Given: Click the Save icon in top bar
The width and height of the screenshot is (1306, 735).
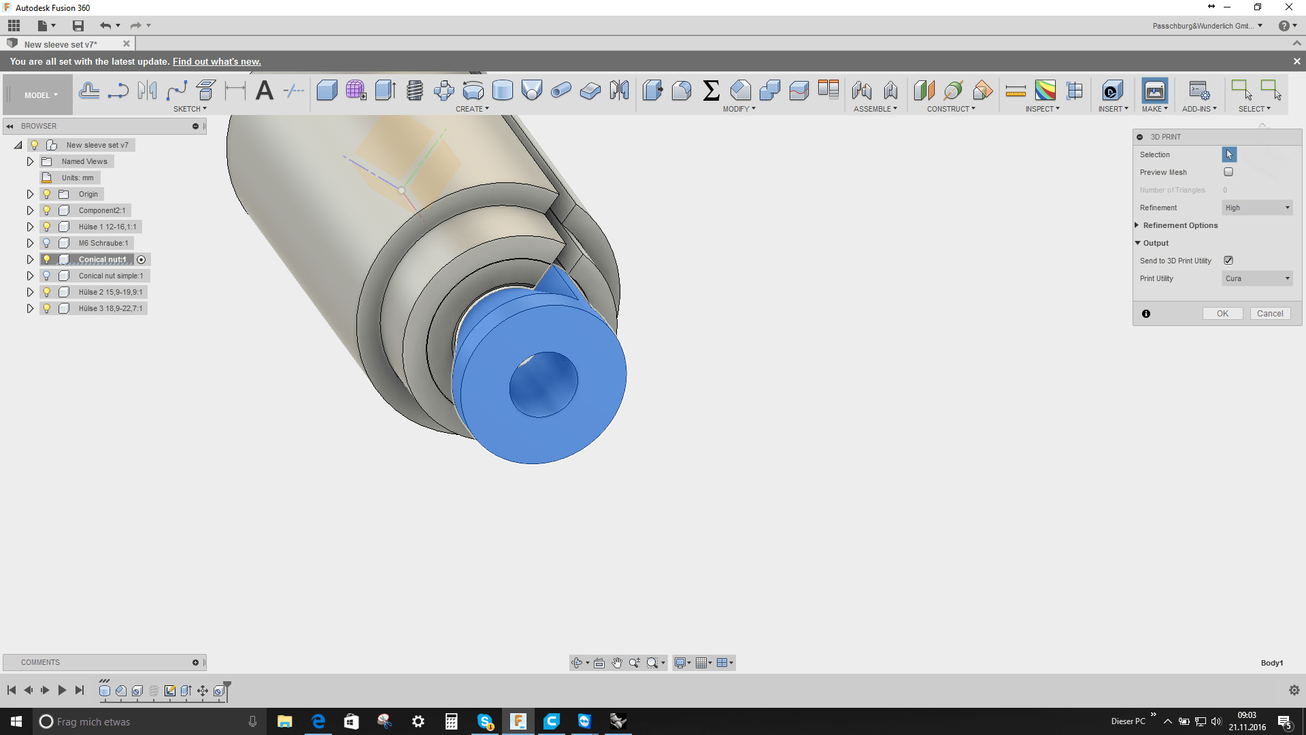Looking at the screenshot, I should (x=78, y=26).
